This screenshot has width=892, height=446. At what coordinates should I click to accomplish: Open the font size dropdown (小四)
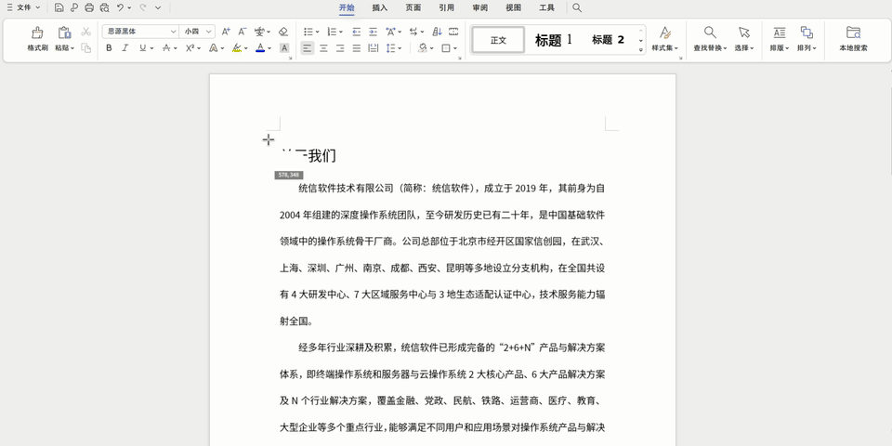[209, 32]
